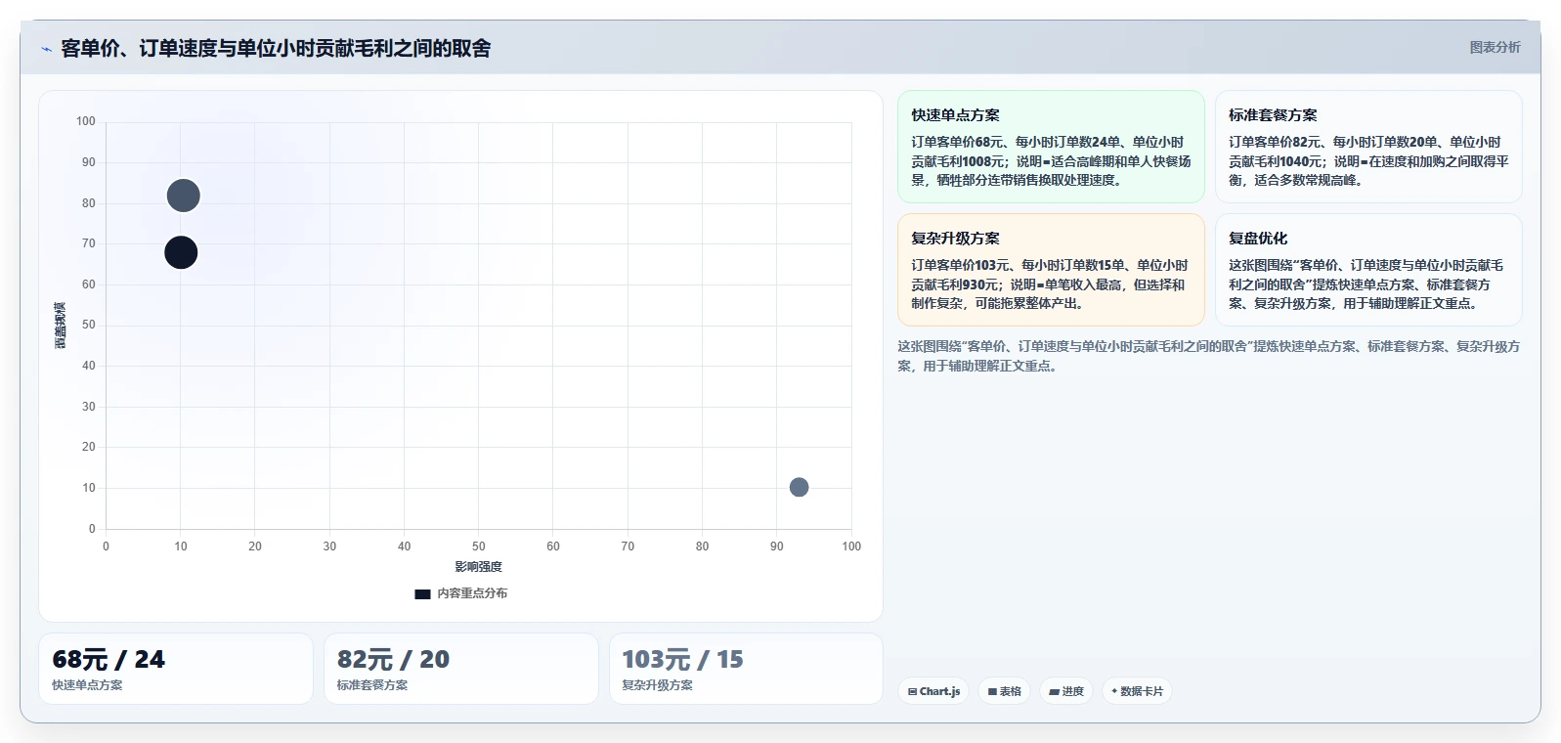Click the 表格 tag
1561x743 pixels.
pos(1004,691)
